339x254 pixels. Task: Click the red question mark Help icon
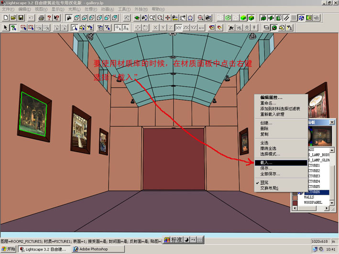click(x=49, y=18)
